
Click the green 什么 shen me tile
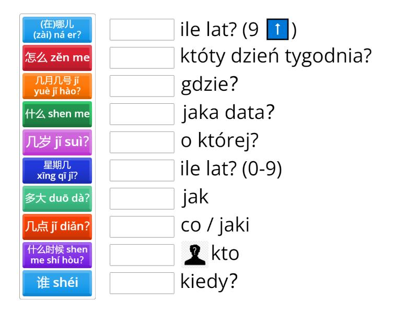[57, 114]
